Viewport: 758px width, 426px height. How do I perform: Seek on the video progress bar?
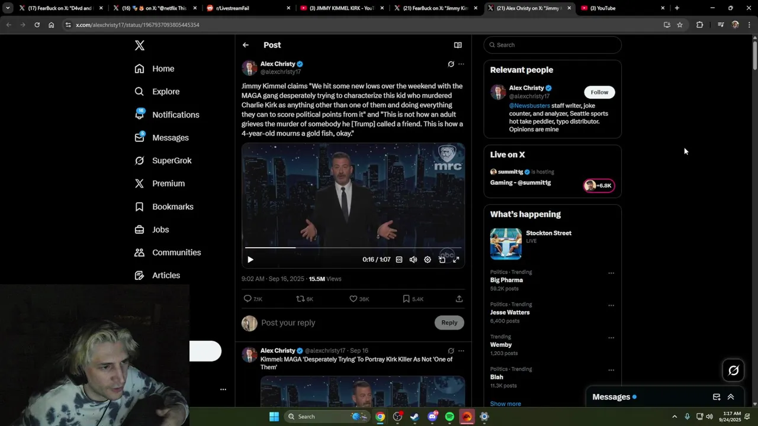(353, 248)
